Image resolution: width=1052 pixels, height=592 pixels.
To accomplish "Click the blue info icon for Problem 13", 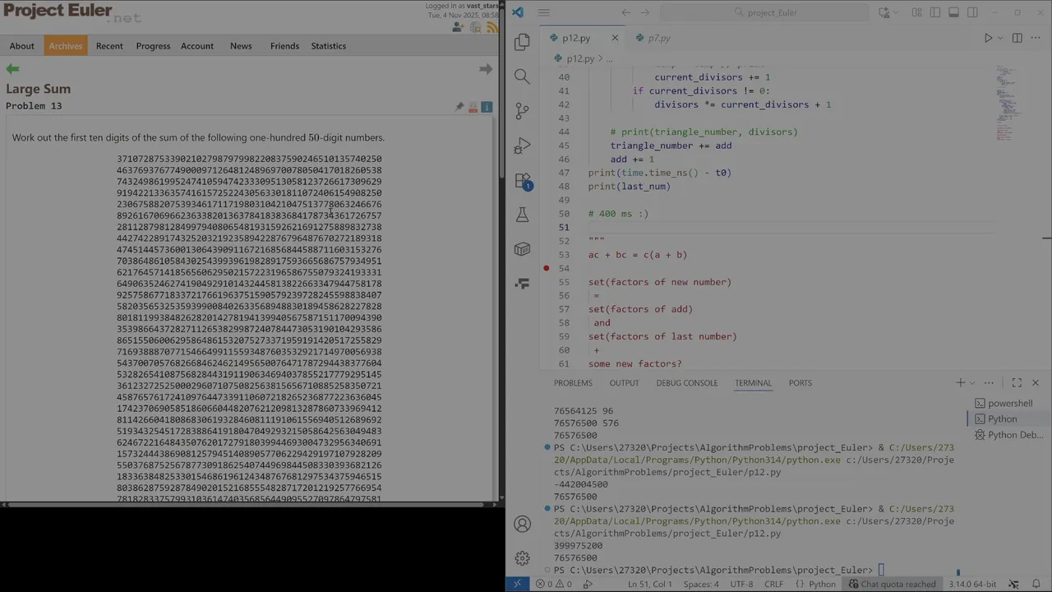I will (487, 107).
